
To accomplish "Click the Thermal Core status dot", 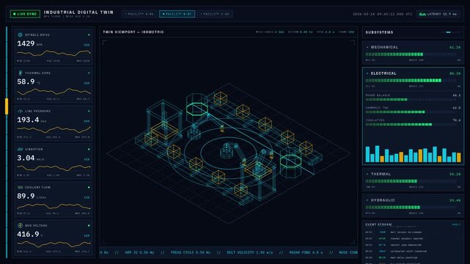I will tap(89, 73).
